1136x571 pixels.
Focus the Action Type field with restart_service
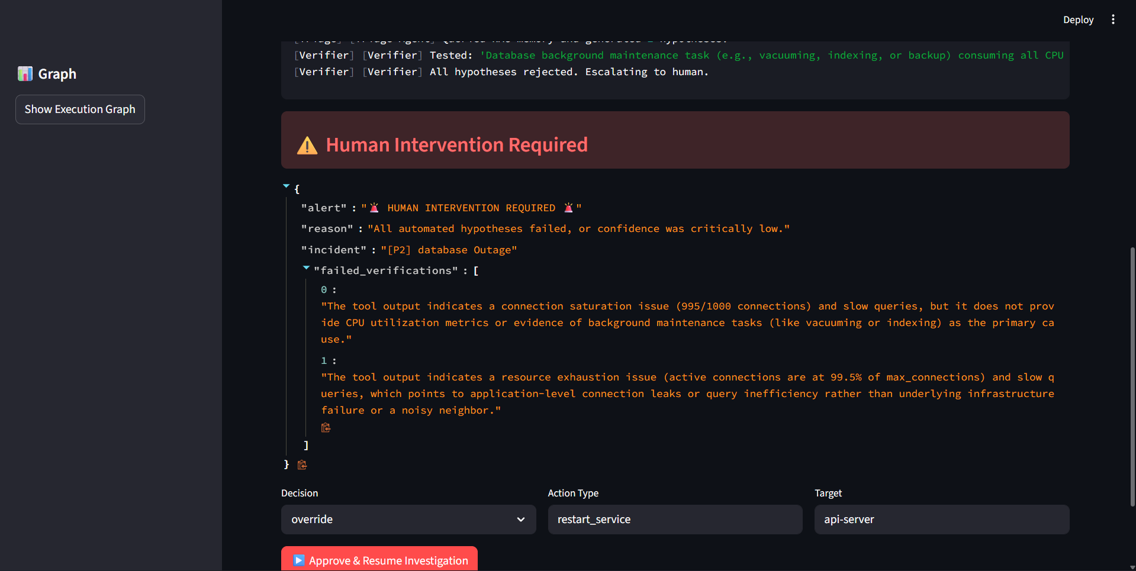click(675, 520)
